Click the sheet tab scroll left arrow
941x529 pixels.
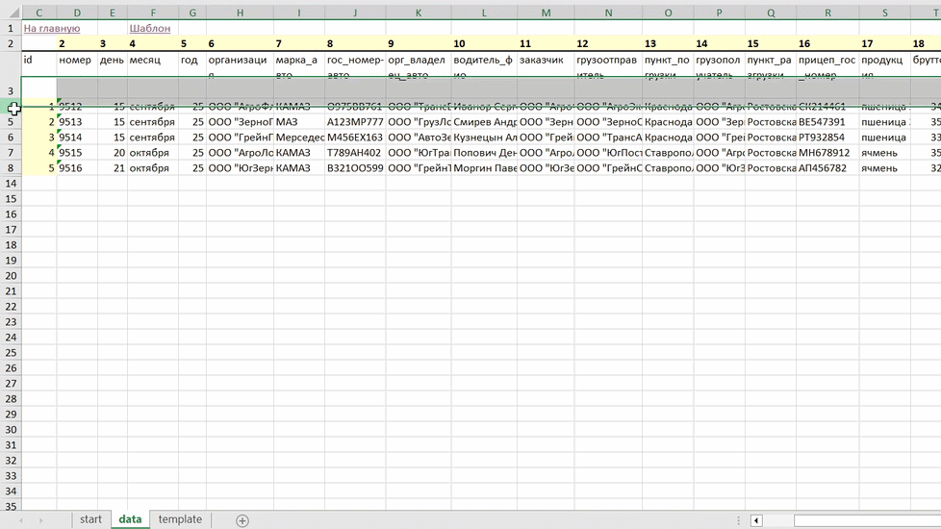click(x=21, y=520)
